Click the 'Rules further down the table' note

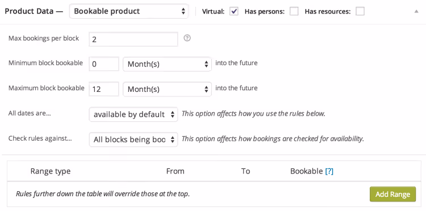click(x=103, y=194)
